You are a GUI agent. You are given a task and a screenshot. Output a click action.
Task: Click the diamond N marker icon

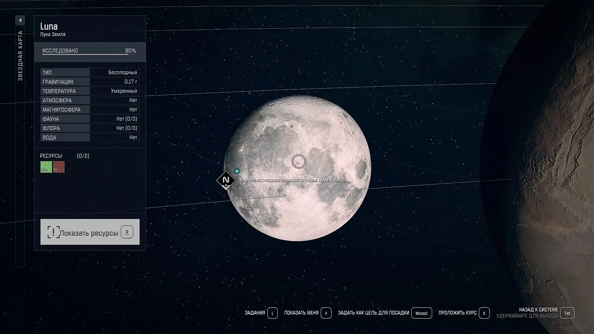(x=226, y=180)
